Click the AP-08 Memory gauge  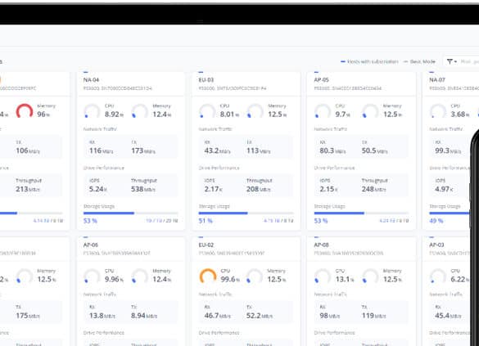(370, 276)
